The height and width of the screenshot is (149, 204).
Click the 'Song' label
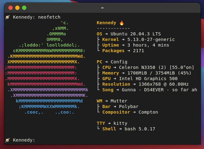108,90
